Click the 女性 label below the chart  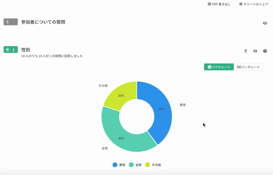coord(105,148)
